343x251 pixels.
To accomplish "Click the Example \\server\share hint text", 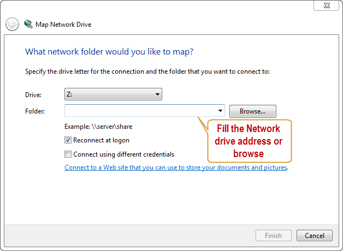I will click(x=98, y=127).
